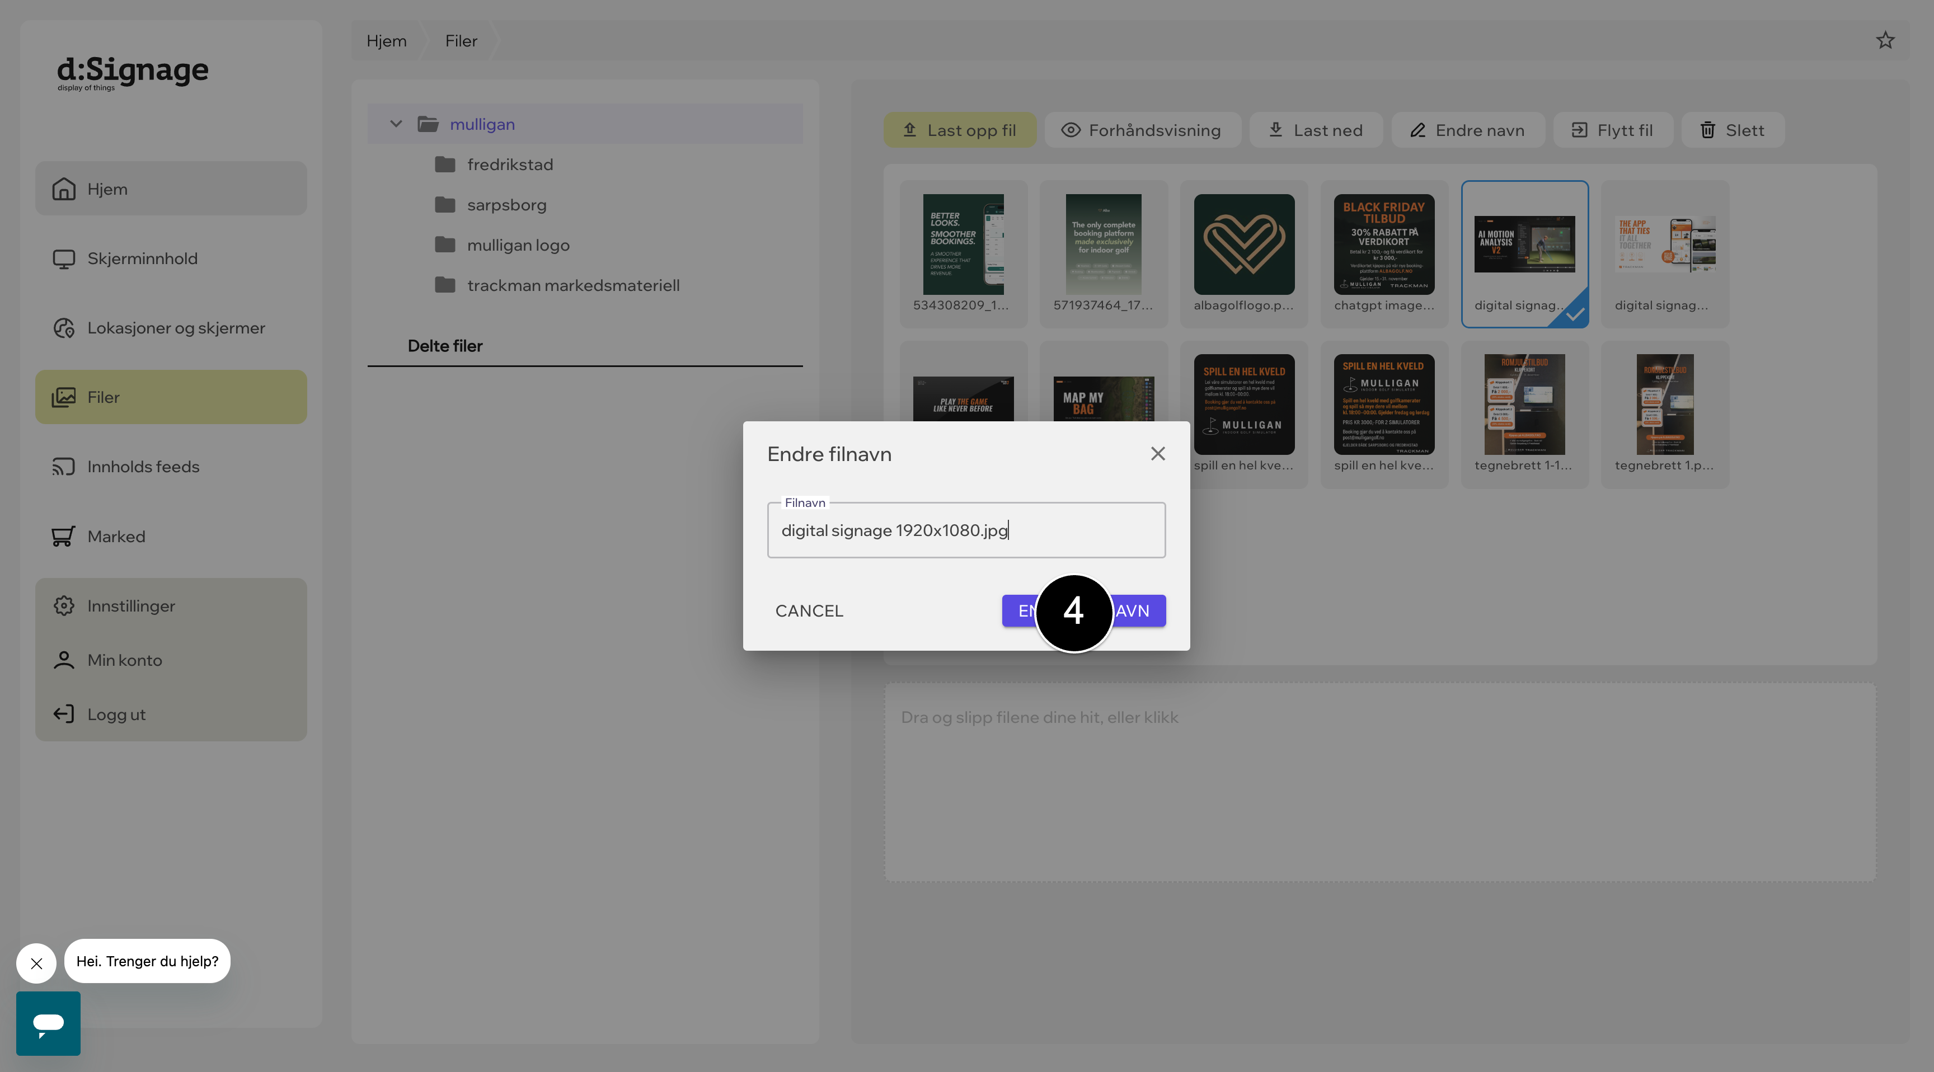Open the sarpsborg folder
The image size is (1934, 1072).
pos(507,204)
